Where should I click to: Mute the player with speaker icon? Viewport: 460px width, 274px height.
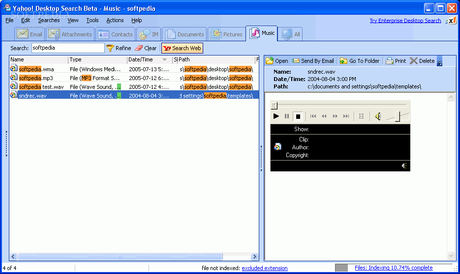tap(378, 116)
